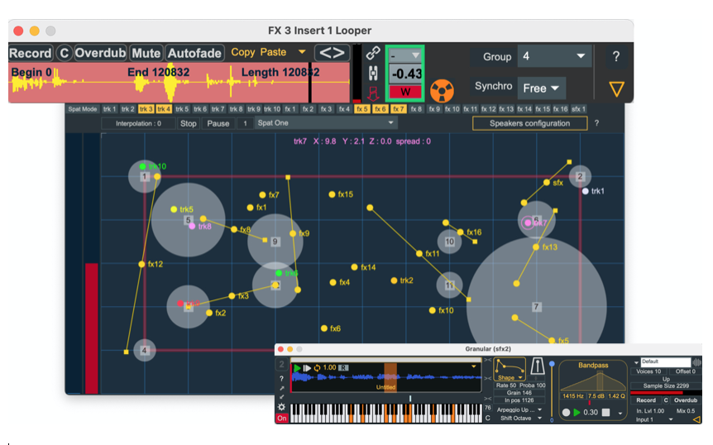Expand the Spat One preset dropdown
This screenshot has width=713, height=445.
point(325,123)
